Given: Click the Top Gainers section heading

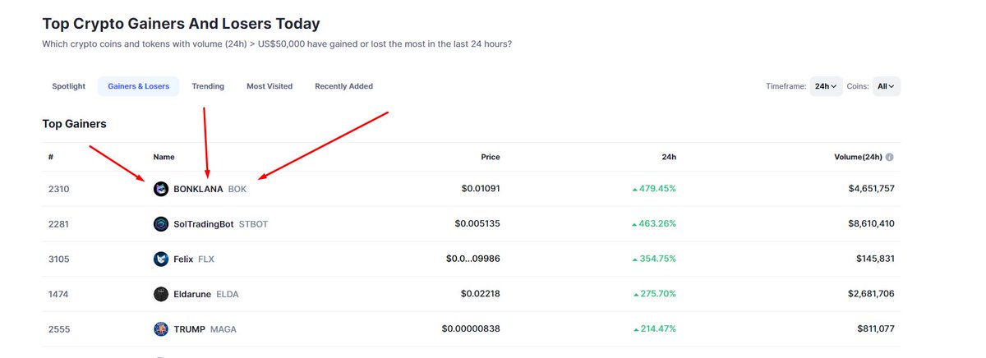Looking at the screenshot, I should click(74, 124).
